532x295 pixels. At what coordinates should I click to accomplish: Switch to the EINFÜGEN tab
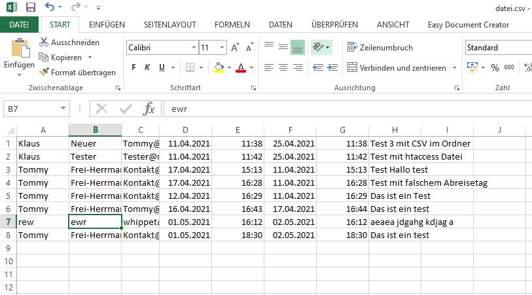click(107, 25)
